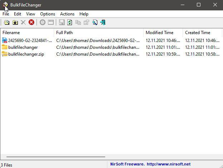Open the Options menu
Viewport: 223px width, 168px height.
click(48, 14)
